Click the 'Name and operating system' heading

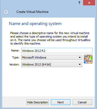point(35,24)
